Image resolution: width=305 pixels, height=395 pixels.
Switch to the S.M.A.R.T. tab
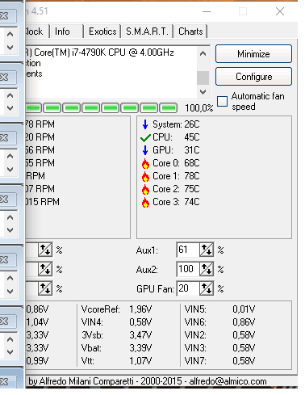click(x=147, y=32)
